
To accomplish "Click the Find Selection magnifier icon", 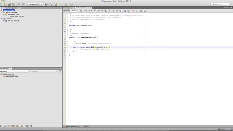I will tap(95, 11).
